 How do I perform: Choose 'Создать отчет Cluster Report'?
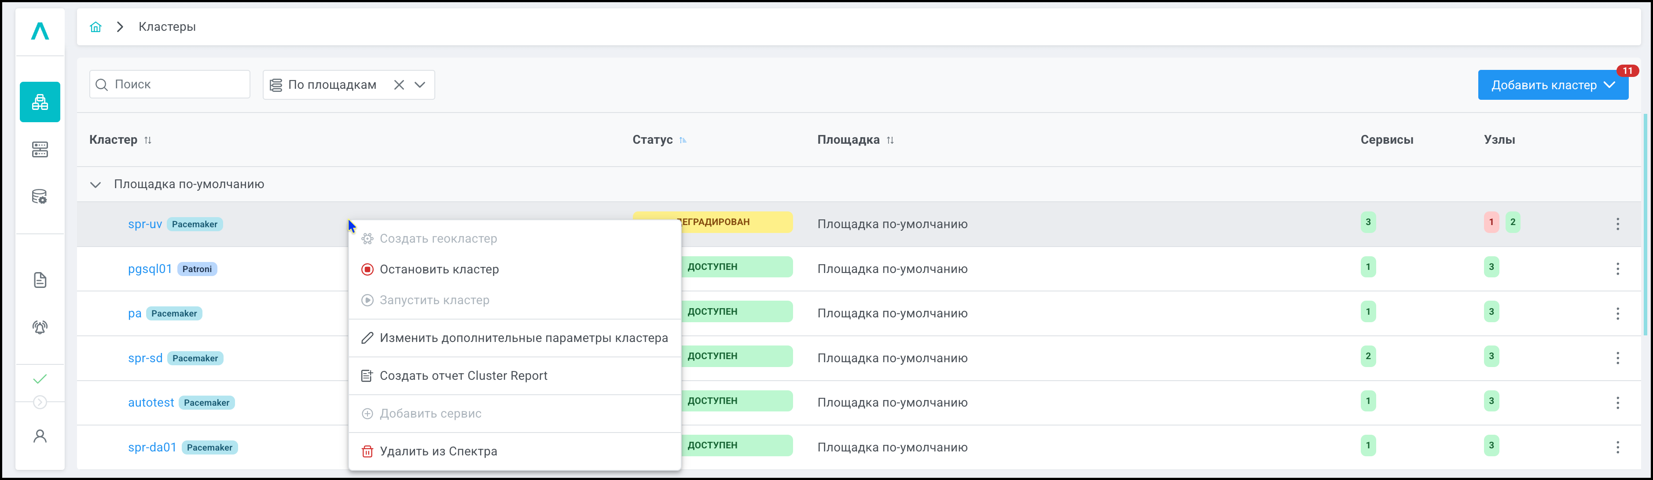tap(463, 375)
